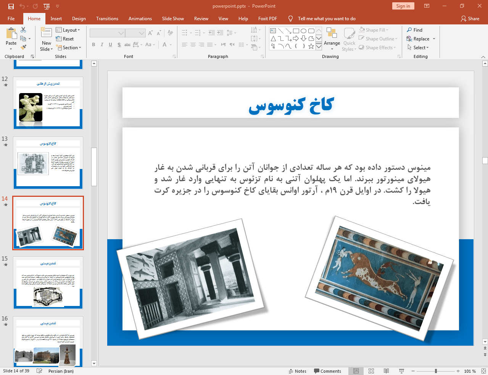Toggle Strikethrough formatting
488x375 pixels.
click(x=127, y=45)
